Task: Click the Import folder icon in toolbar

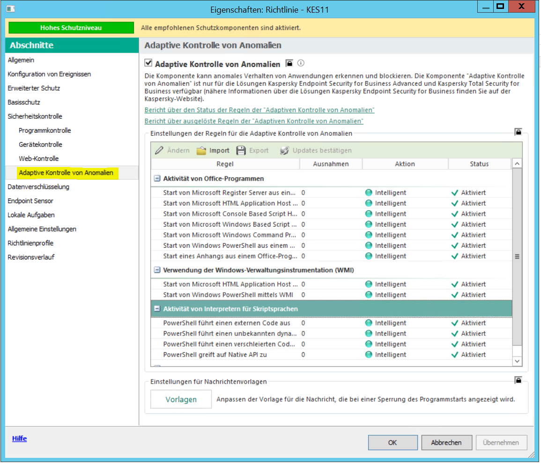Action: coord(201,151)
